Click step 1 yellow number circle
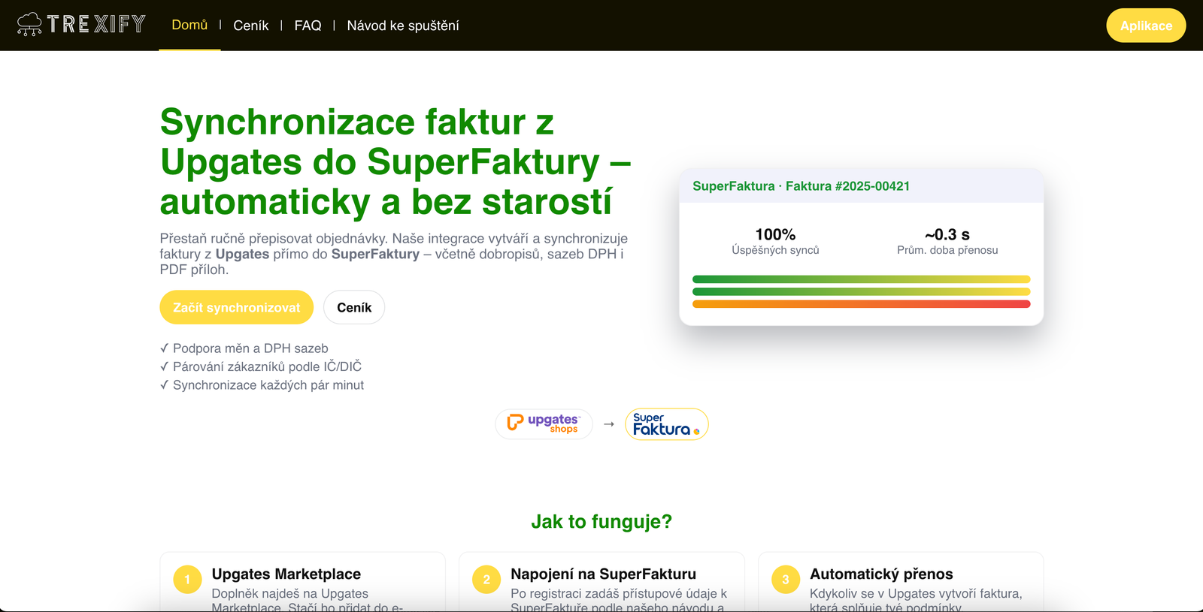This screenshot has width=1203, height=612. click(x=187, y=579)
